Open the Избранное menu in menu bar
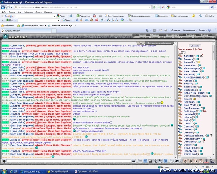The image size is (217, 174). click(28, 12)
